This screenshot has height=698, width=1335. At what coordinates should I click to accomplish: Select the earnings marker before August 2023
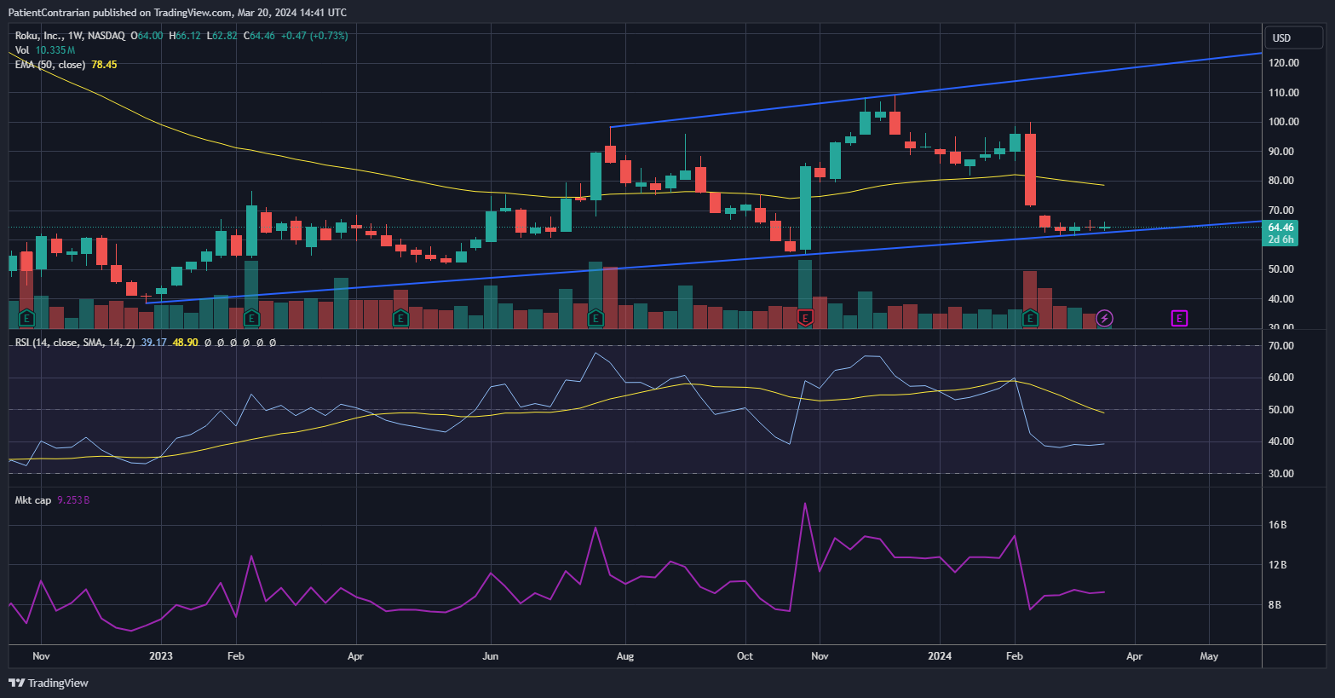[x=596, y=319]
